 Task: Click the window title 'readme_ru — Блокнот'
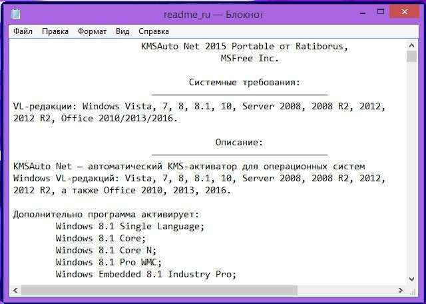(214, 15)
